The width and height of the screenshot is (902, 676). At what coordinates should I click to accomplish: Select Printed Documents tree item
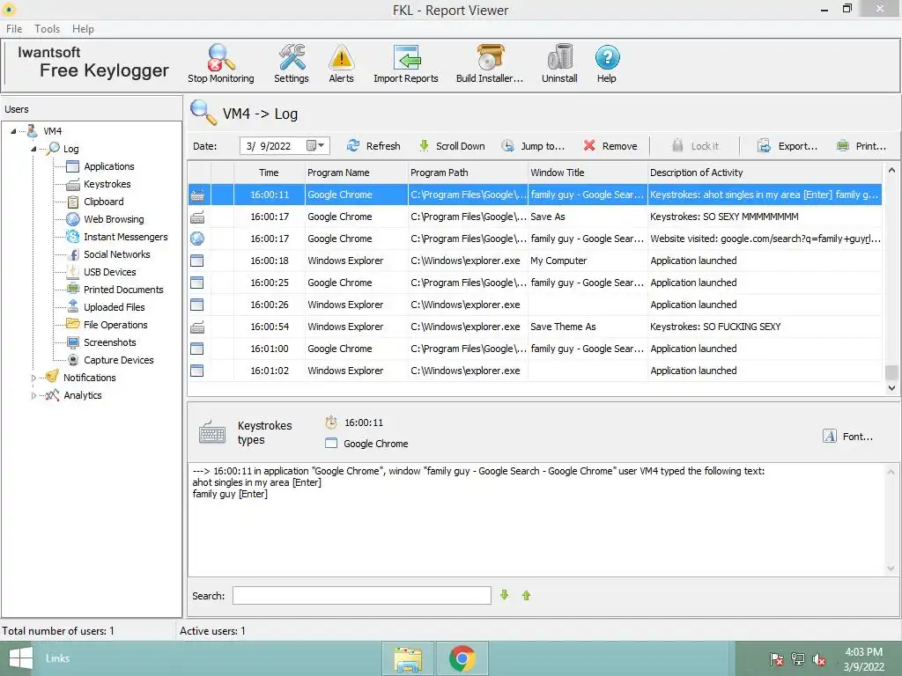click(123, 289)
